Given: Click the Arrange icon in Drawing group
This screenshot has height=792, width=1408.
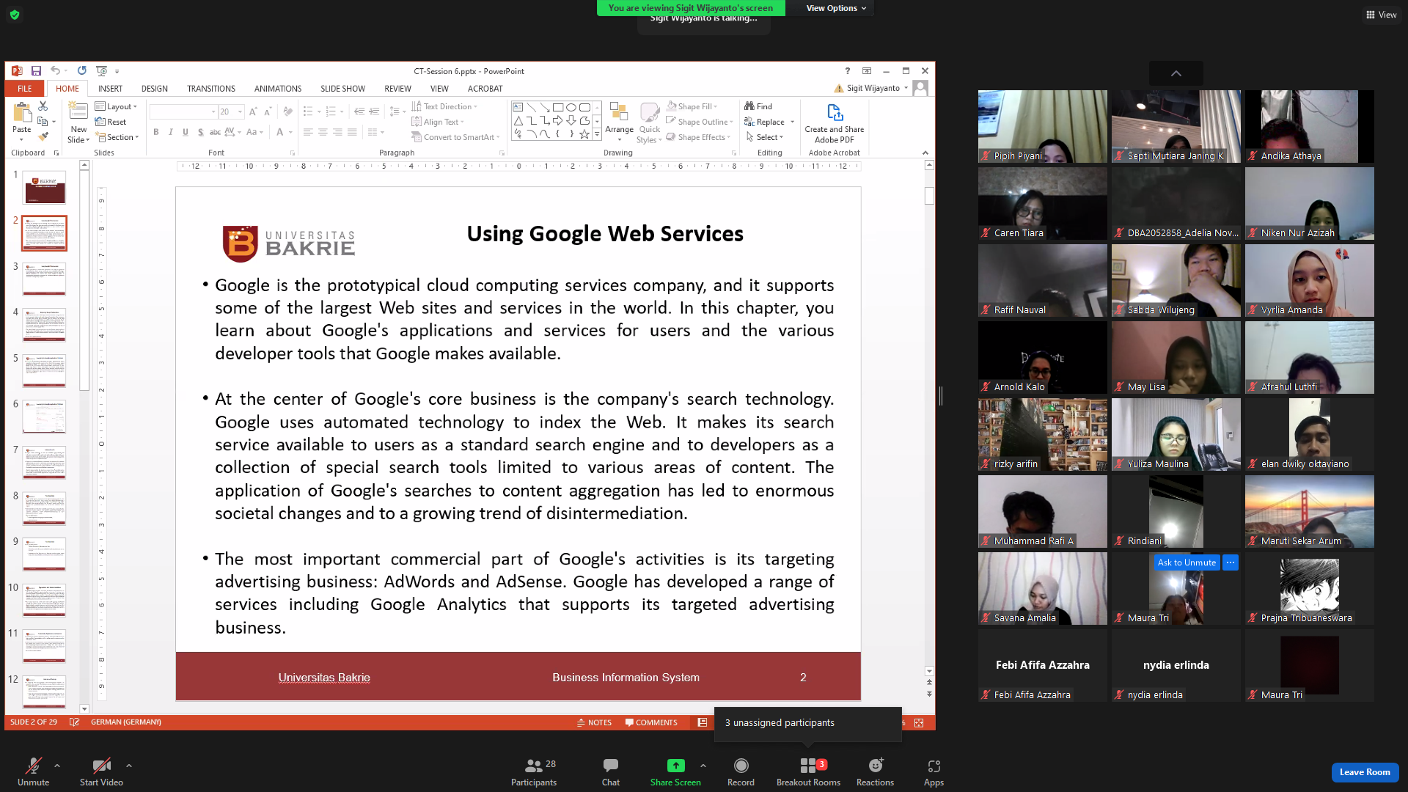Looking at the screenshot, I should [619, 122].
